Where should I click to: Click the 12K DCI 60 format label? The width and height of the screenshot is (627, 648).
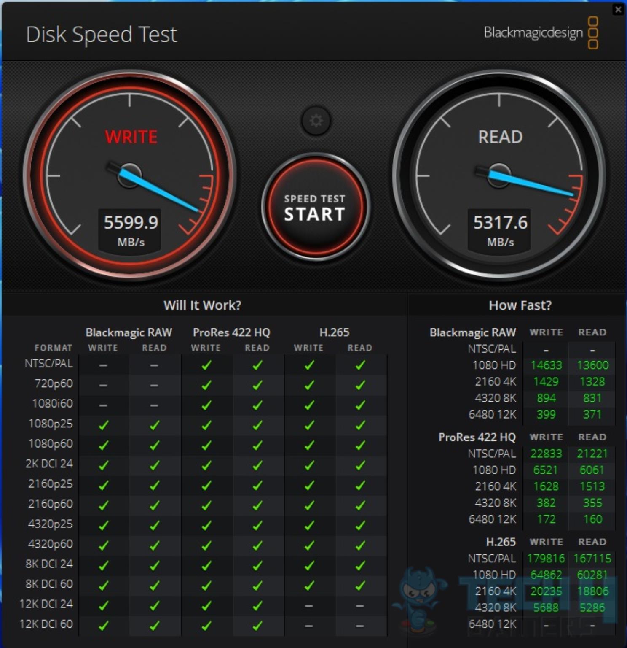[x=46, y=624]
